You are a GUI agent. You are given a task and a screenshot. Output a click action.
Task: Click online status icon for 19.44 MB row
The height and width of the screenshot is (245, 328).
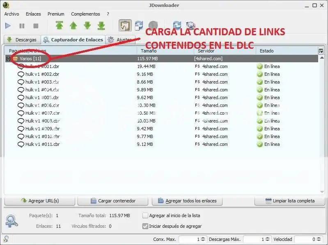pyautogui.click(x=259, y=66)
